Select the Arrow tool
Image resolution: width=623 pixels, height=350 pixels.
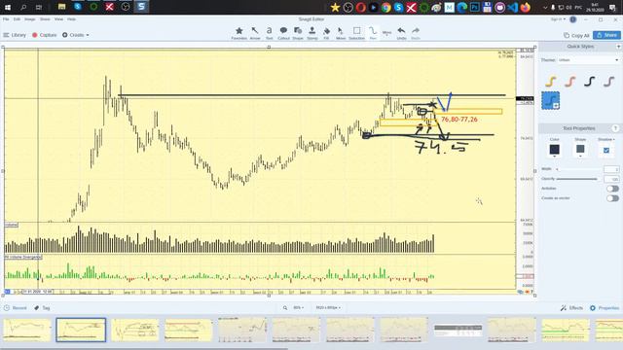255,33
